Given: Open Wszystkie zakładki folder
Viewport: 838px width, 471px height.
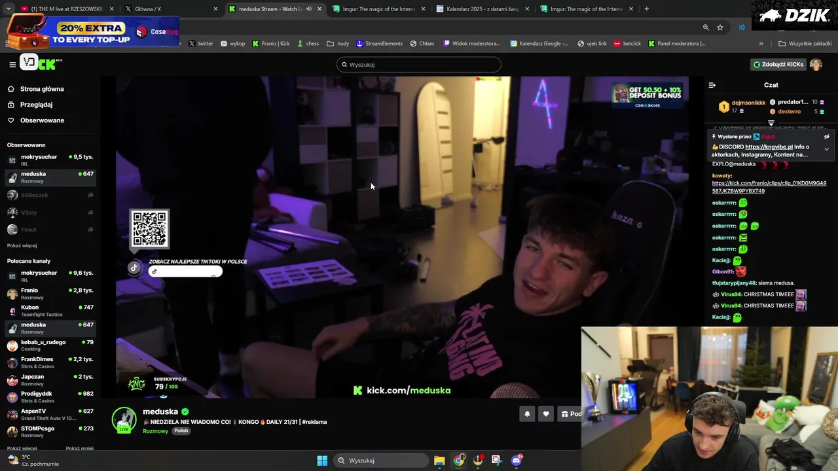Looking at the screenshot, I should pyautogui.click(x=805, y=44).
